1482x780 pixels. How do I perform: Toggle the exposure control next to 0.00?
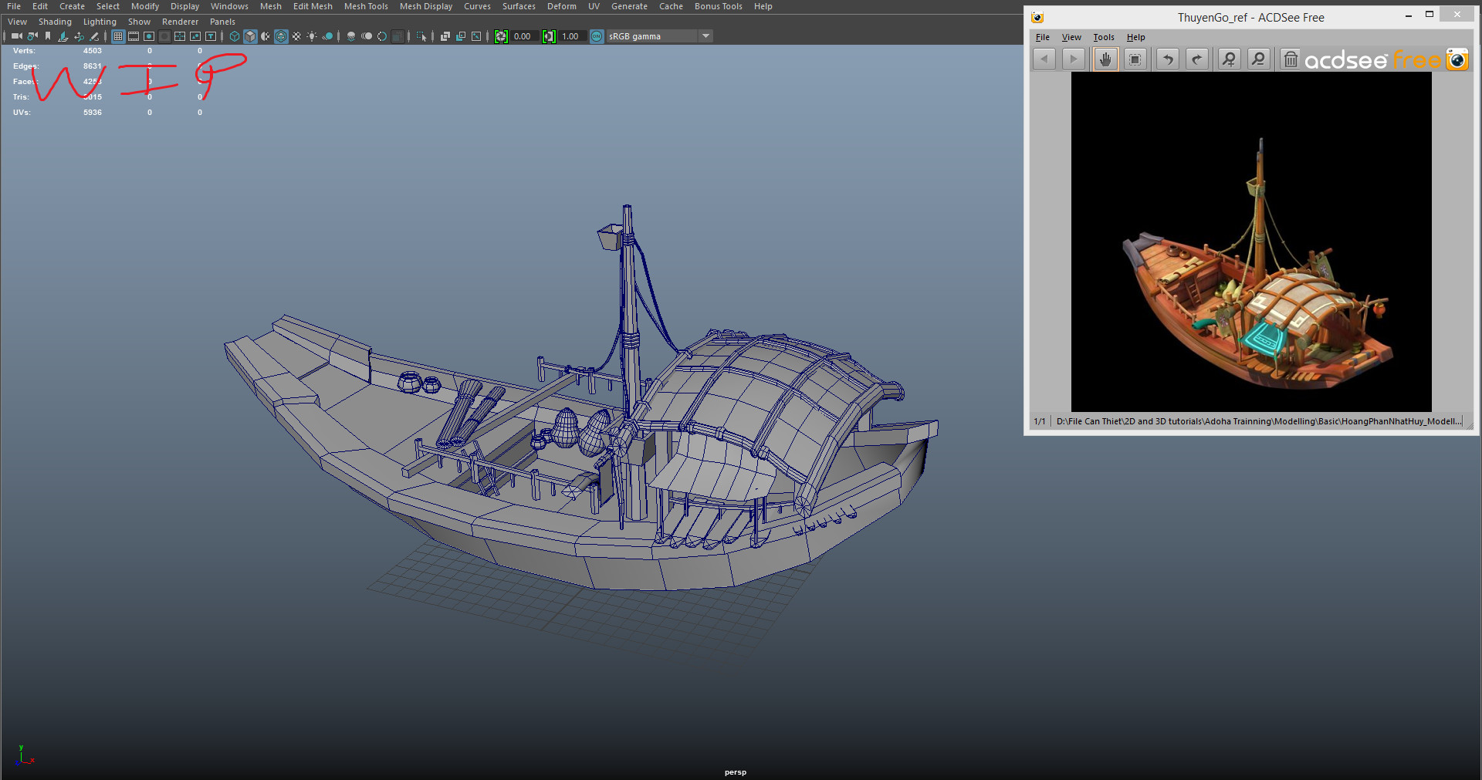[501, 35]
